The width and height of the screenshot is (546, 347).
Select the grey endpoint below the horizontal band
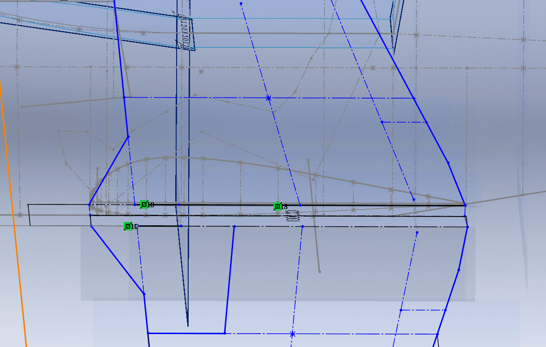[319, 272]
